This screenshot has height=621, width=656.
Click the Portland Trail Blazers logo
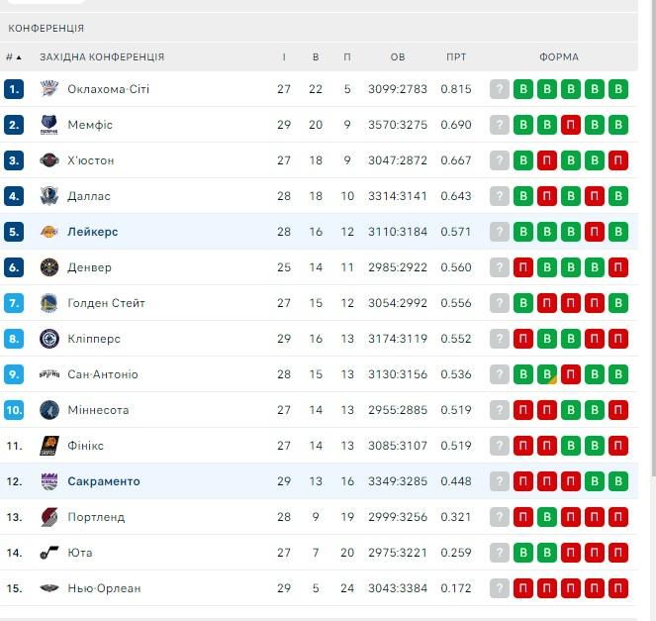click(48, 517)
